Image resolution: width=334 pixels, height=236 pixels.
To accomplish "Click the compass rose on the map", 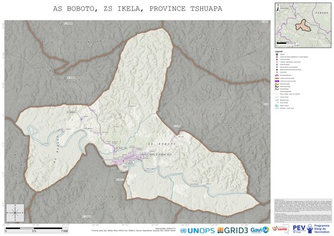I will pos(15,212).
